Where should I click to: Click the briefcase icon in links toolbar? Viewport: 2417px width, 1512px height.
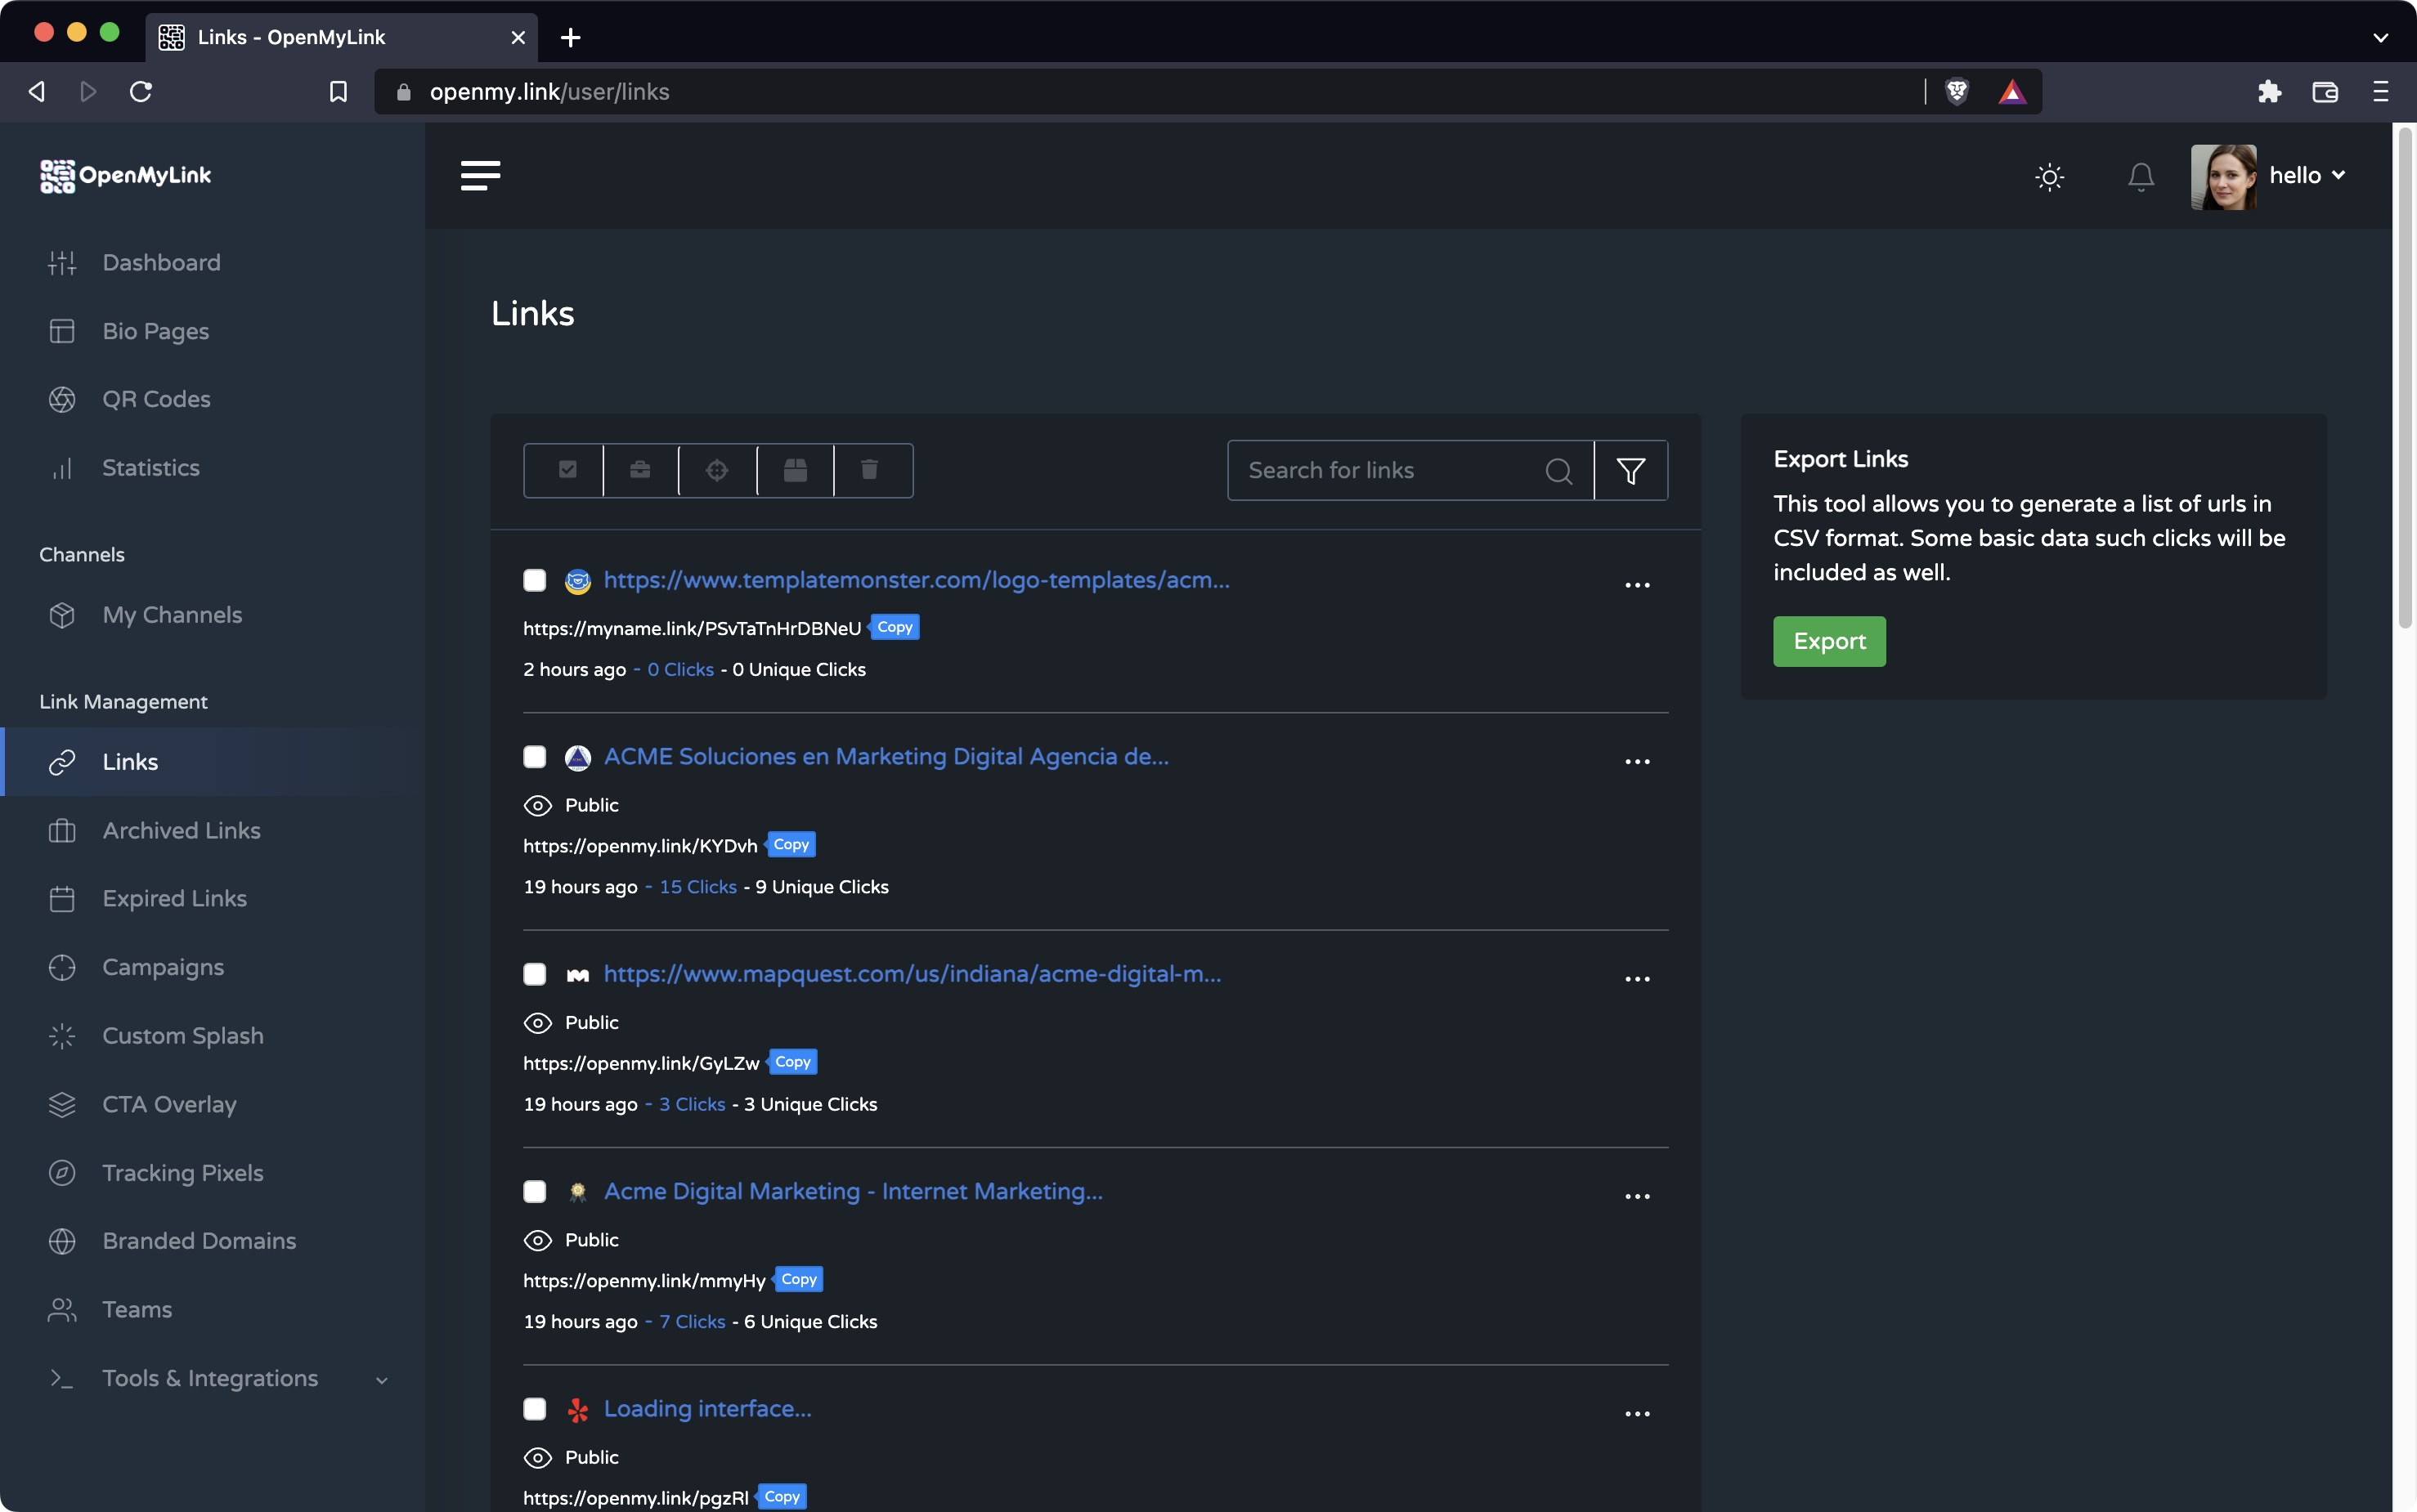pyautogui.click(x=640, y=470)
